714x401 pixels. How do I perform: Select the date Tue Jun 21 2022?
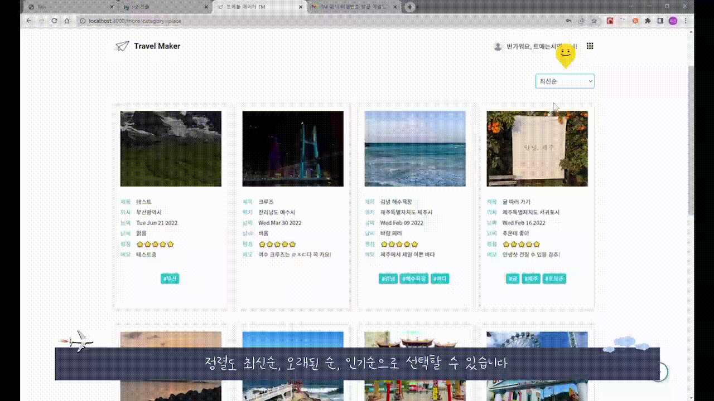tap(157, 223)
